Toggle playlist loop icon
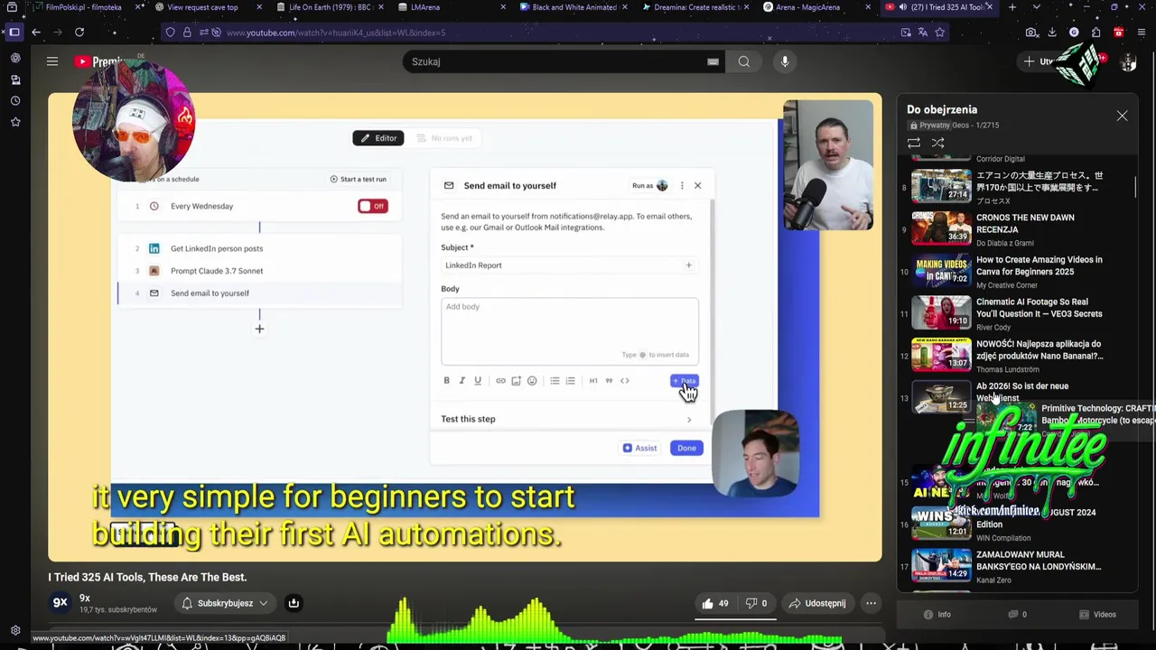The height and width of the screenshot is (650, 1156). click(914, 143)
